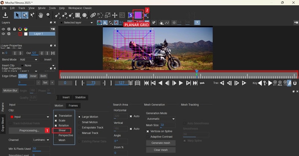Select the Zoom magnifier tool

(x=48, y=15)
